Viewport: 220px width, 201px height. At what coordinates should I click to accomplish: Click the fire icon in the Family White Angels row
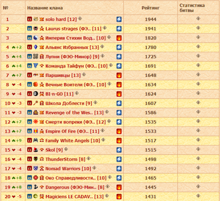tap(119, 141)
